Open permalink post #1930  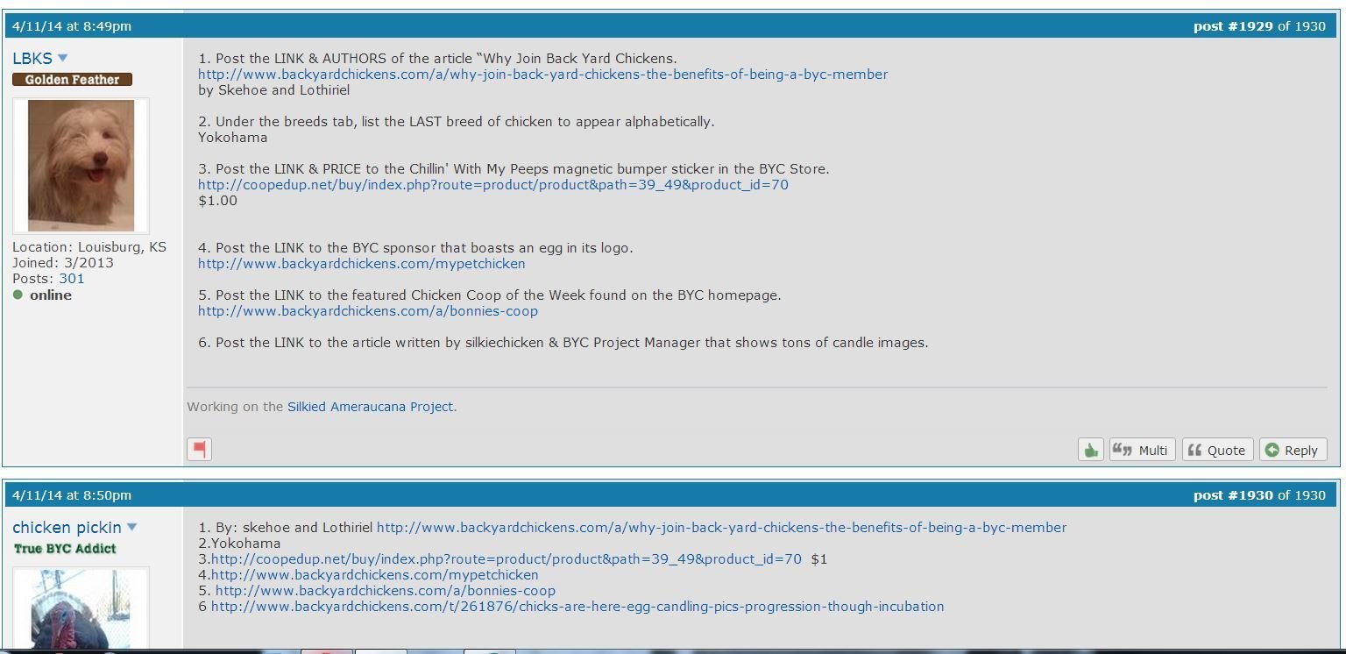click(x=1233, y=495)
